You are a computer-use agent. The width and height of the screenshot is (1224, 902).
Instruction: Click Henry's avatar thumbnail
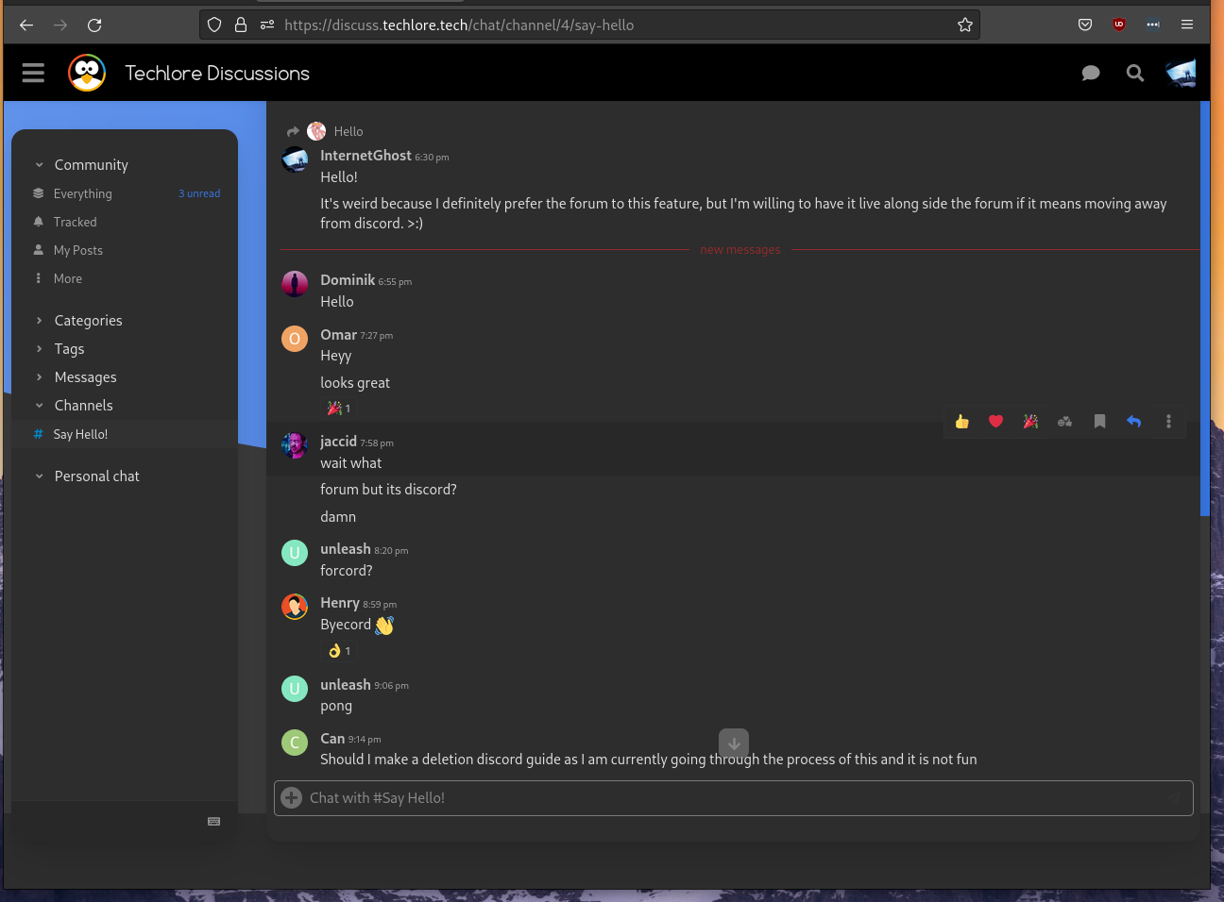[x=295, y=607]
